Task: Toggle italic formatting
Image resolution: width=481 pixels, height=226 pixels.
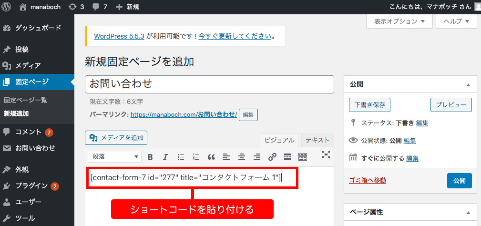Action: point(165,157)
